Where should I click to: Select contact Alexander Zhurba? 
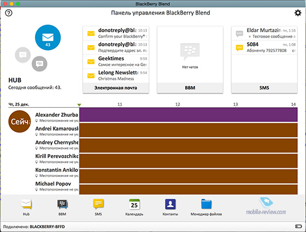(x=57, y=117)
